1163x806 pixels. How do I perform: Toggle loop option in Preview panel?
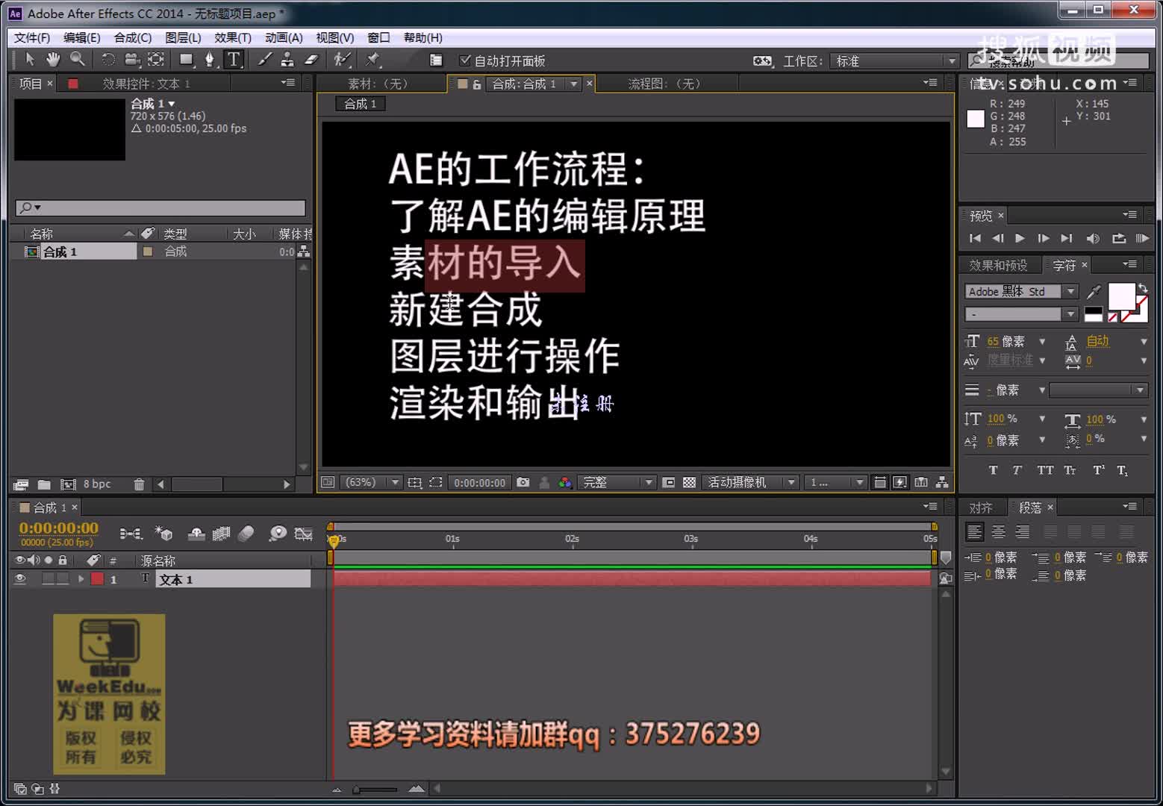1118,239
